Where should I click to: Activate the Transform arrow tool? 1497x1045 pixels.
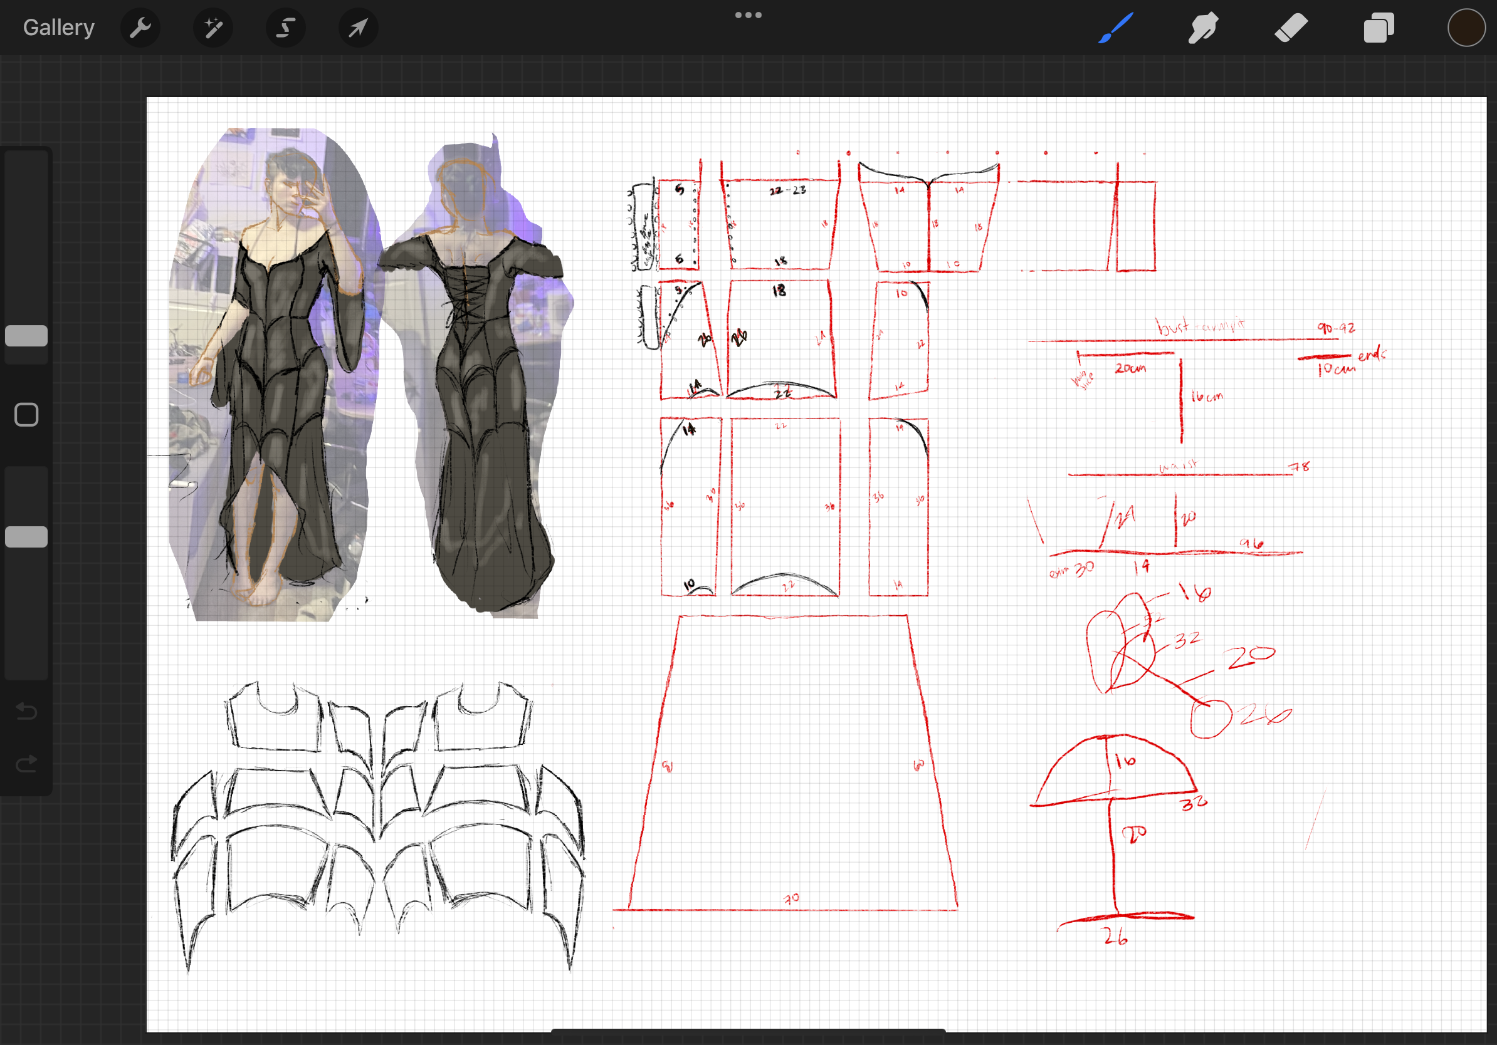coord(358,28)
